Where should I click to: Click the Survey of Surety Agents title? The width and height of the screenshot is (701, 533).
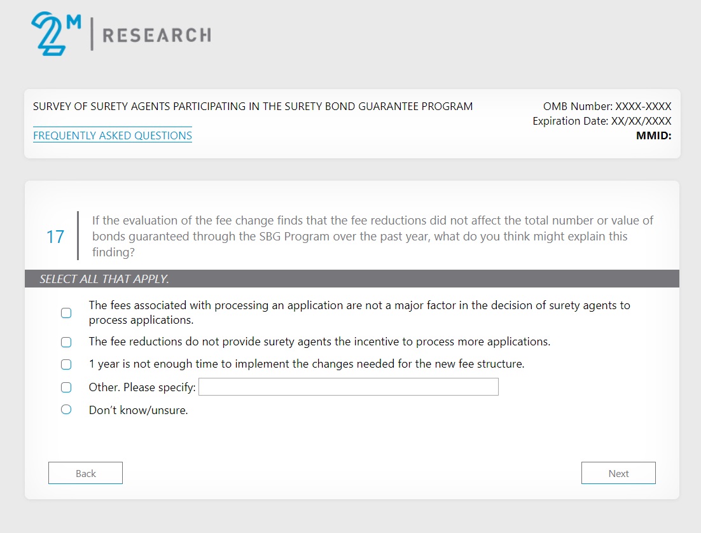253,106
